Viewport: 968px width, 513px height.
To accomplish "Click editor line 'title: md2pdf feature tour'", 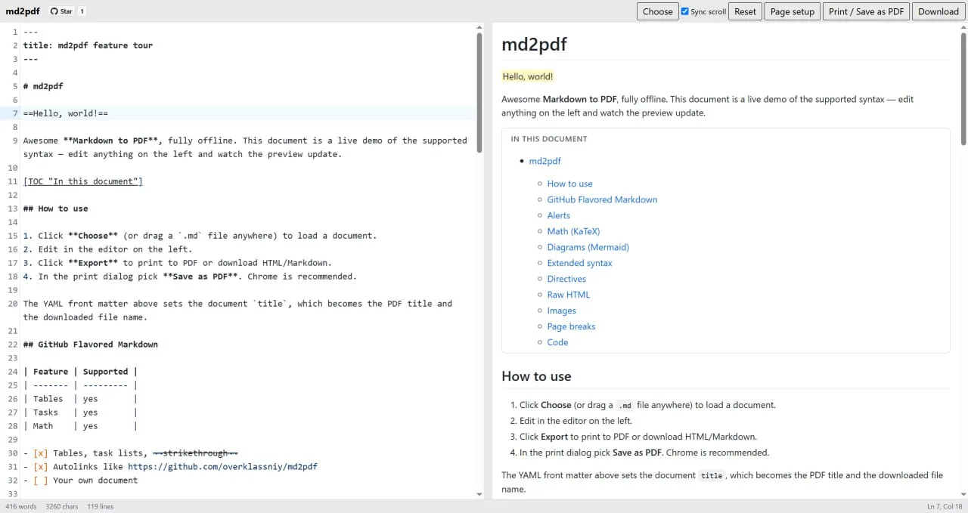I will coord(88,45).
